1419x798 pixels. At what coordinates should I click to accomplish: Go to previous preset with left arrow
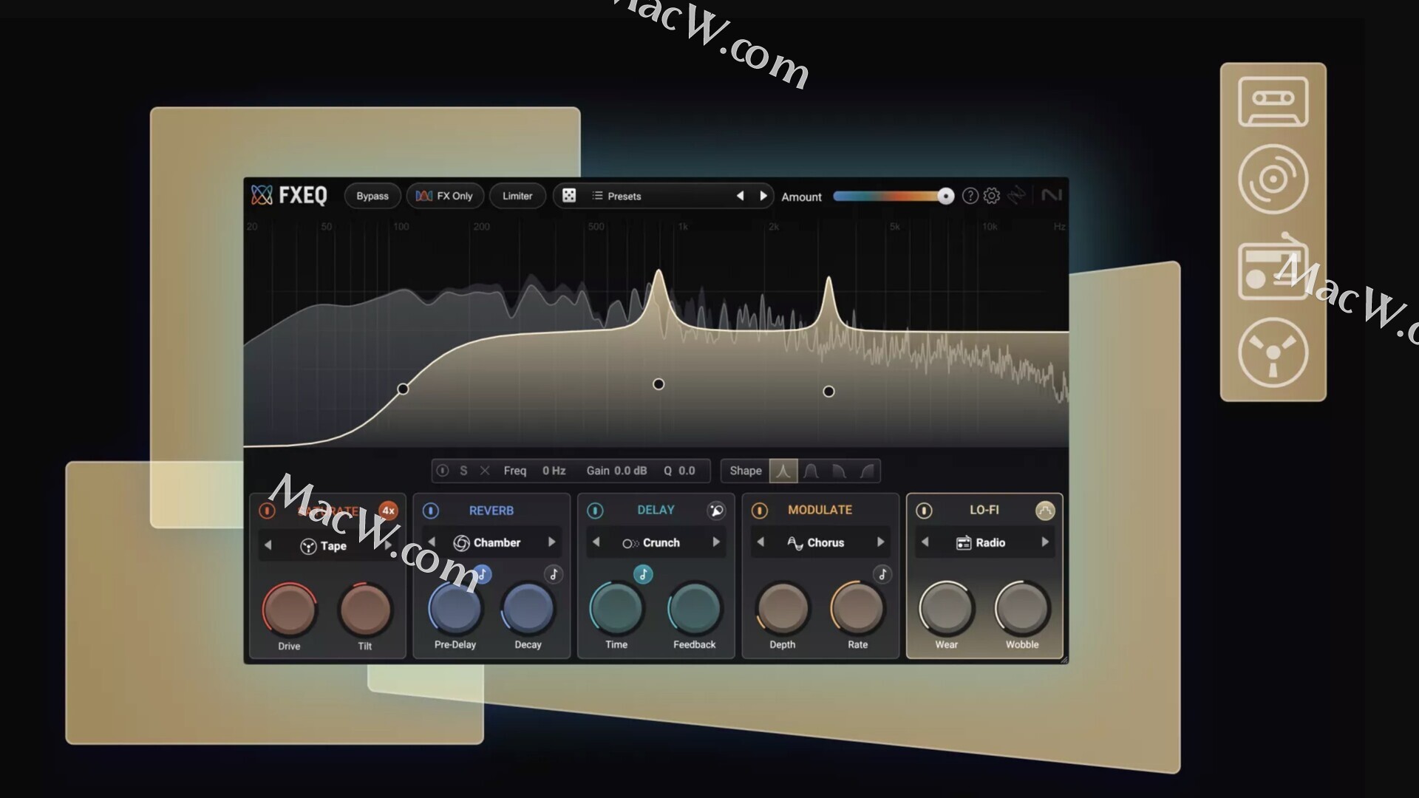[740, 196]
